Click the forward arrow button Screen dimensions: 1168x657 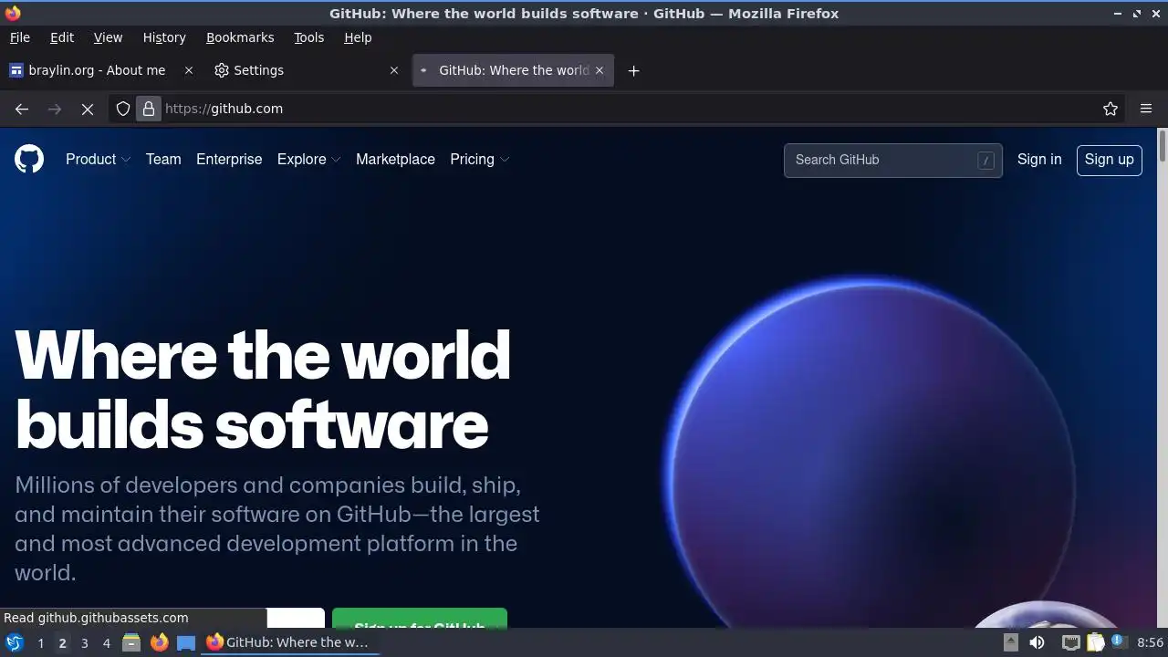point(55,109)
